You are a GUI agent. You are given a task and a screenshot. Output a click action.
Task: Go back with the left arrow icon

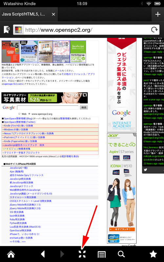click(x=43, y=254)
